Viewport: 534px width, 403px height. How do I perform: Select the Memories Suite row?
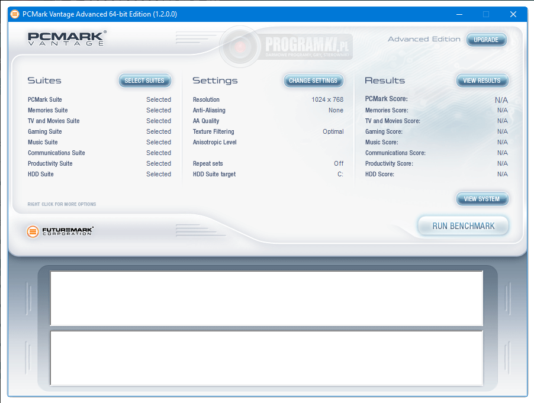(x=99, y=110)
